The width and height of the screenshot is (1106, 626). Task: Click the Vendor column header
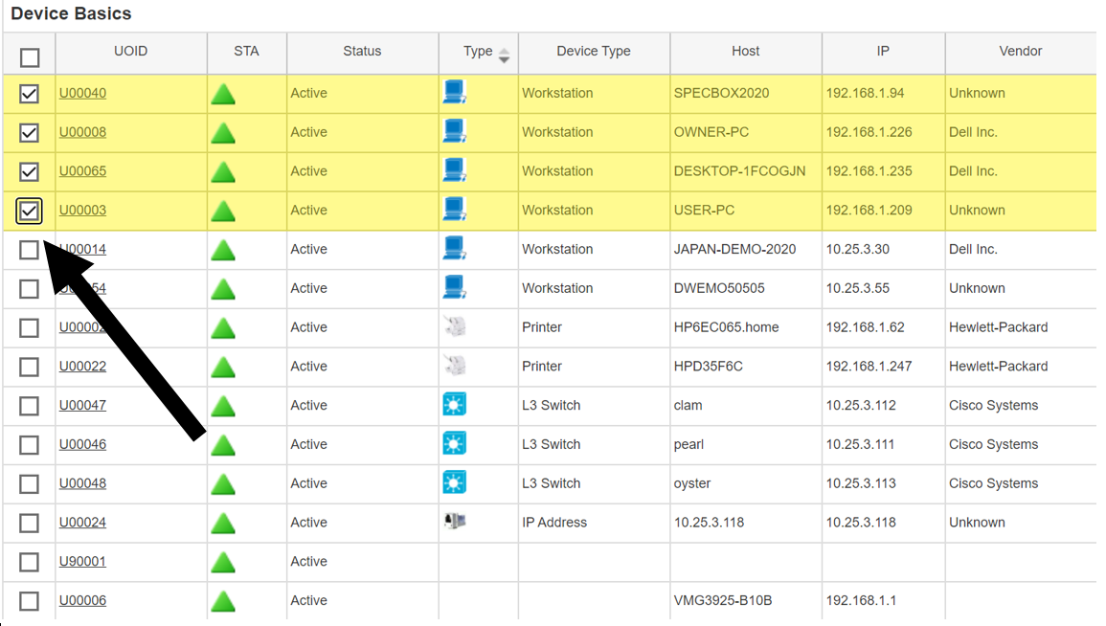point(1020,51)
